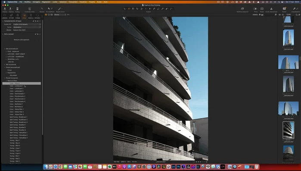Select the Toning - Red 2 preset
The image size is (301, 171).
[15, 159]
